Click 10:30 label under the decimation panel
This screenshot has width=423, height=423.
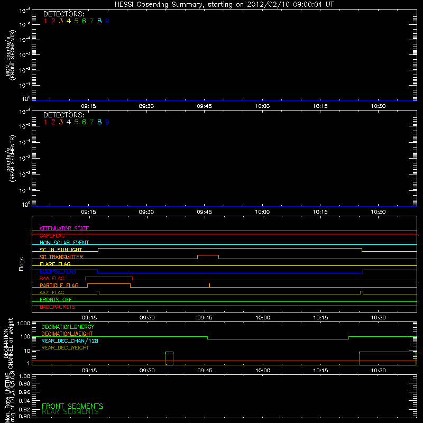tap(379, 371)
